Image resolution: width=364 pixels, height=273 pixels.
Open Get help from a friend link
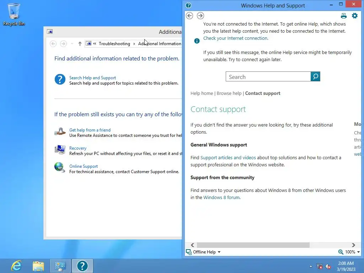pyautogui.click(x=90, y=130)
